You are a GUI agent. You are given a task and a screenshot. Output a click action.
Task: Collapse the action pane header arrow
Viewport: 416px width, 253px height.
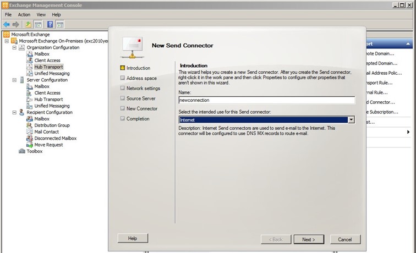pyautogui.click(x=408, y=44)
